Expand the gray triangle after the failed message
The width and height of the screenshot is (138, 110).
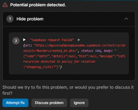[x=79, y=40]
